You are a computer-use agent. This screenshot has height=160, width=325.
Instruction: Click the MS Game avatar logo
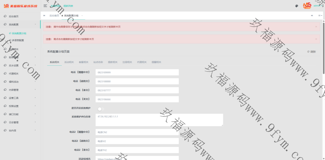click(307, 5)
